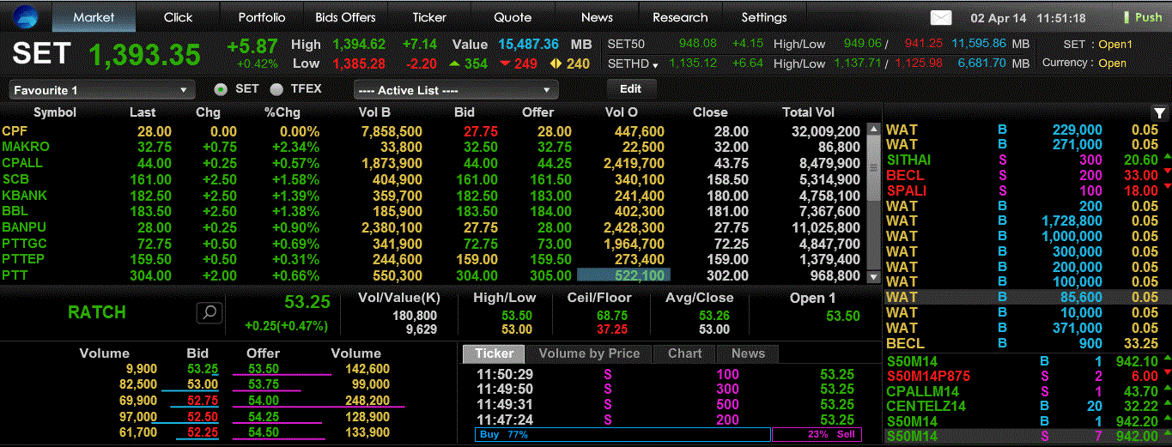Select the SET radio button

pos(221,89)
